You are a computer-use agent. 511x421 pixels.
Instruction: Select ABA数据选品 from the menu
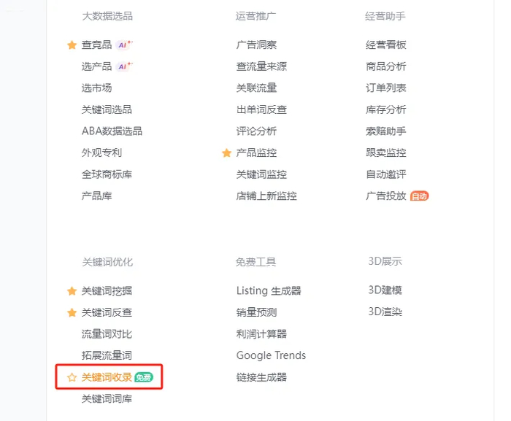point(112,131)
